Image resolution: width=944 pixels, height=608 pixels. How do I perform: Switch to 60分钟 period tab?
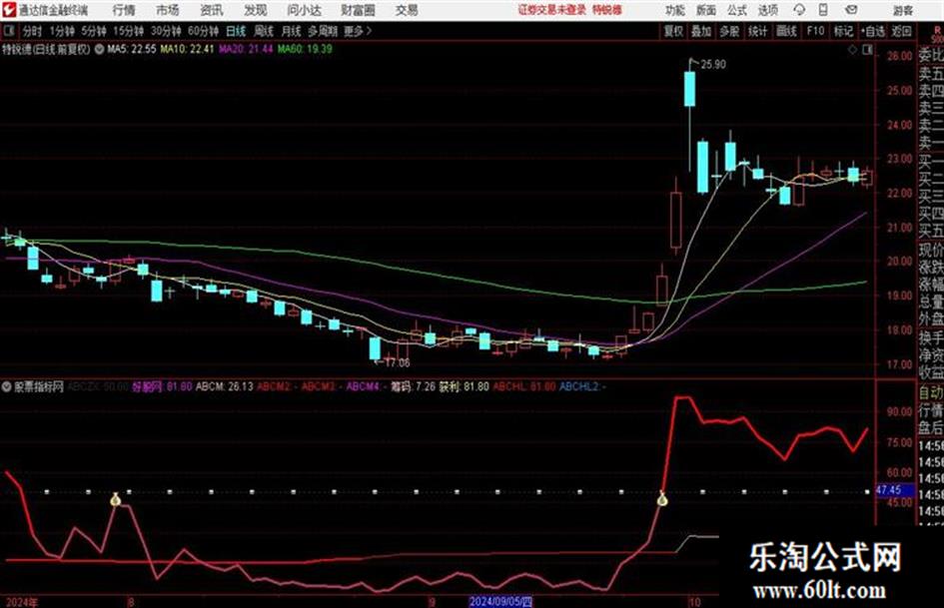203,31
